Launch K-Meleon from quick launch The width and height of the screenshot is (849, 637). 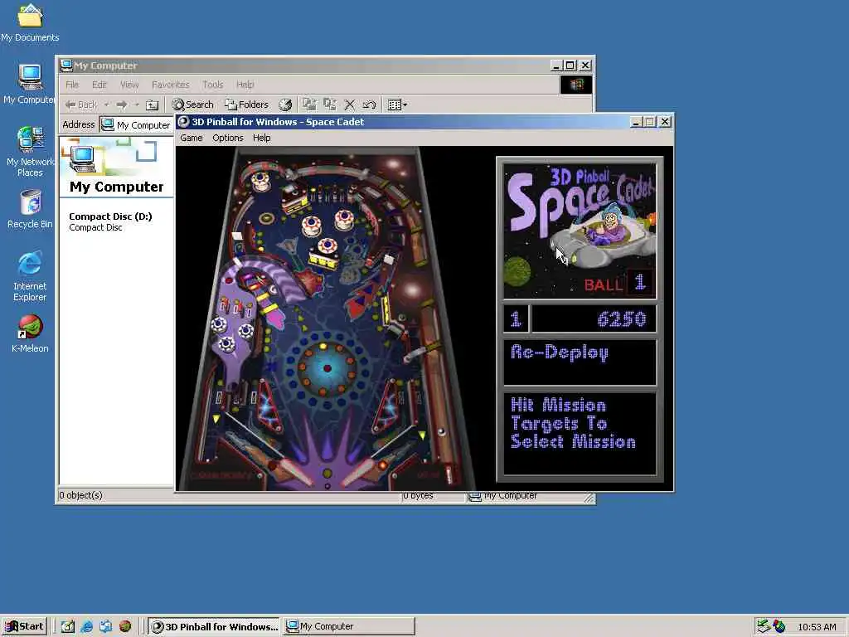[x=125, y=627]
